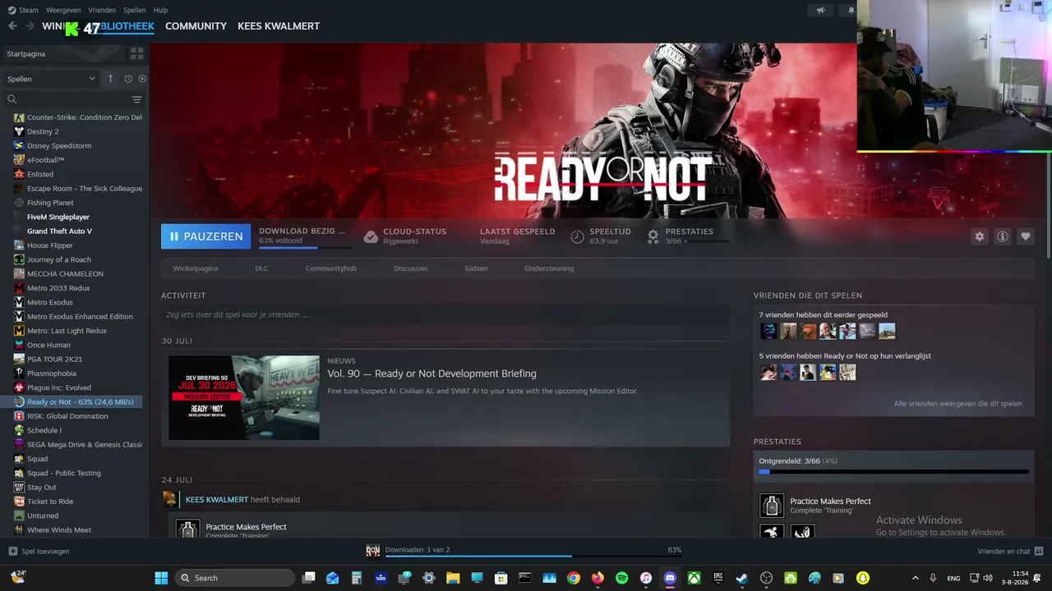Click Alle vrienden weergeven die dit spelen

(958, 404)
